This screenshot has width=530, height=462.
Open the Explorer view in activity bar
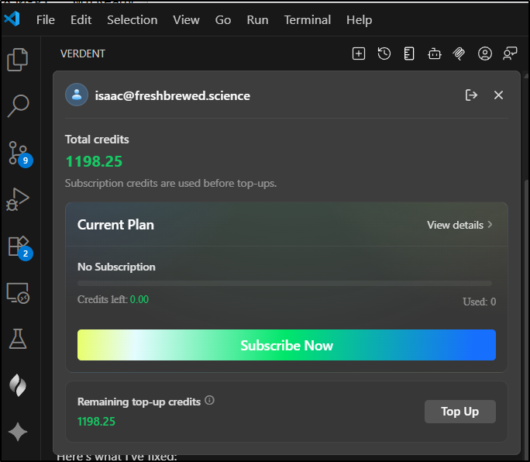click(18, 60)
